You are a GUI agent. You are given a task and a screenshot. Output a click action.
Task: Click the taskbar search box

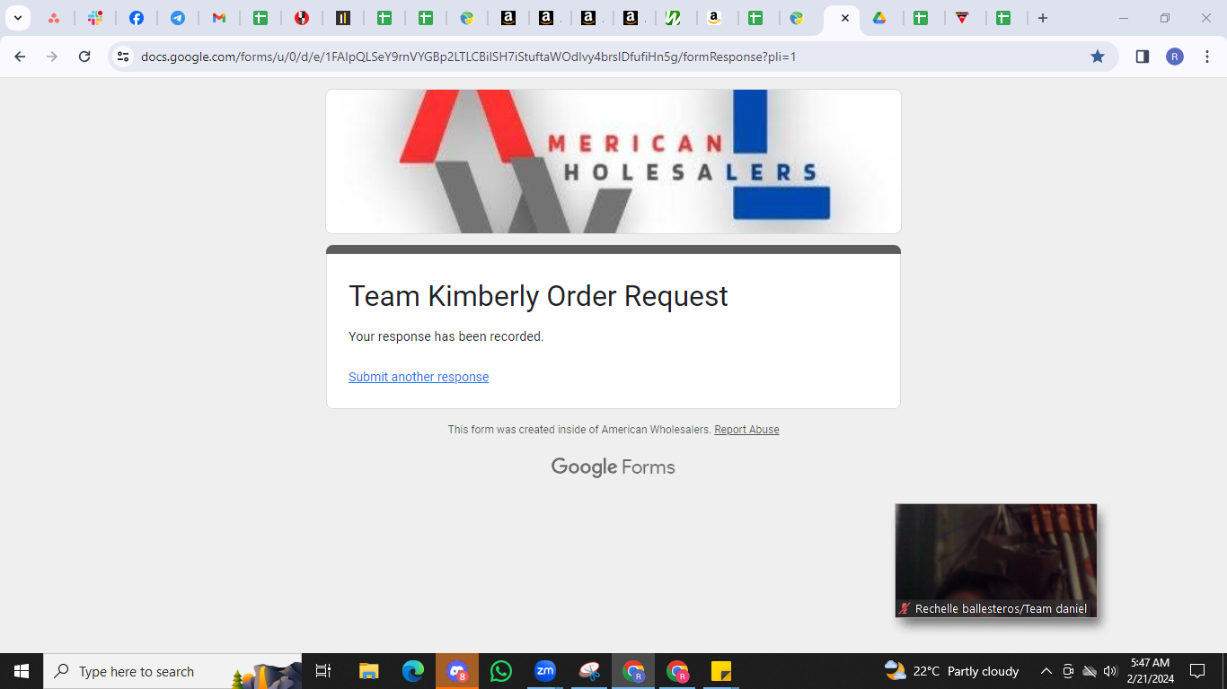[172, 671]
